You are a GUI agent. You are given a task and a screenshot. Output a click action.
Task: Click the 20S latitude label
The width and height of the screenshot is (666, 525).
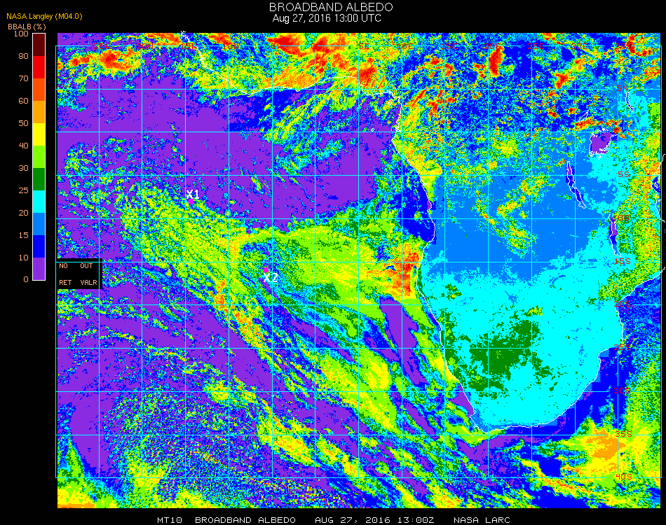click(x=623, y=304)
